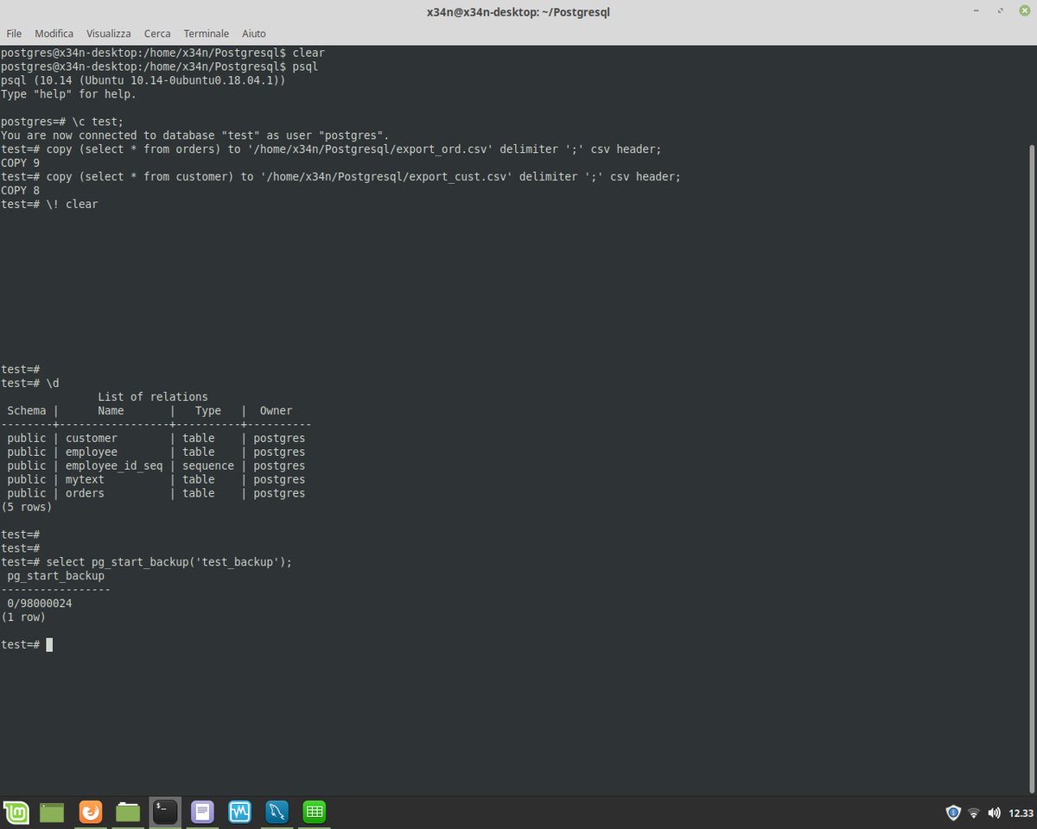This screenshot has height=829, width=1037.
Task: Click 'List of relations' heading
Action: [x=153, y=396]
